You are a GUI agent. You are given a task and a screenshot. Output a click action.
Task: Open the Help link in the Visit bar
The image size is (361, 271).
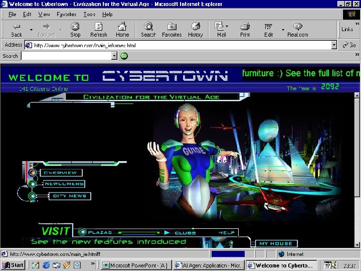pos(227,233)
